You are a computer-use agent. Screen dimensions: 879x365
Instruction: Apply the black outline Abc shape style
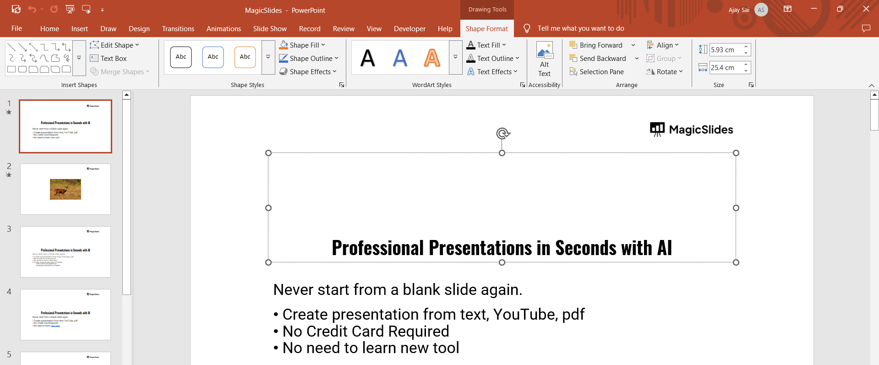181,57
